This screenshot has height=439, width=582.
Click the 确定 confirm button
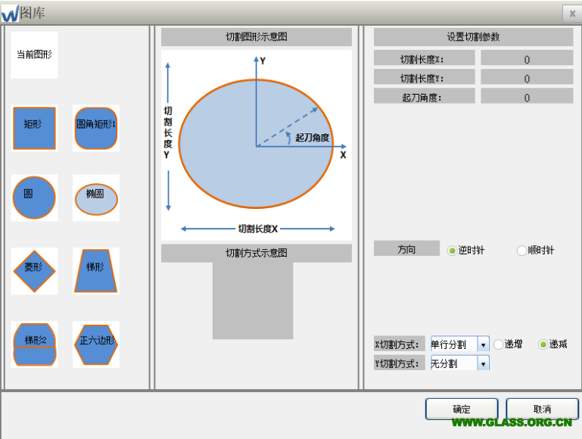pos(462,409)
